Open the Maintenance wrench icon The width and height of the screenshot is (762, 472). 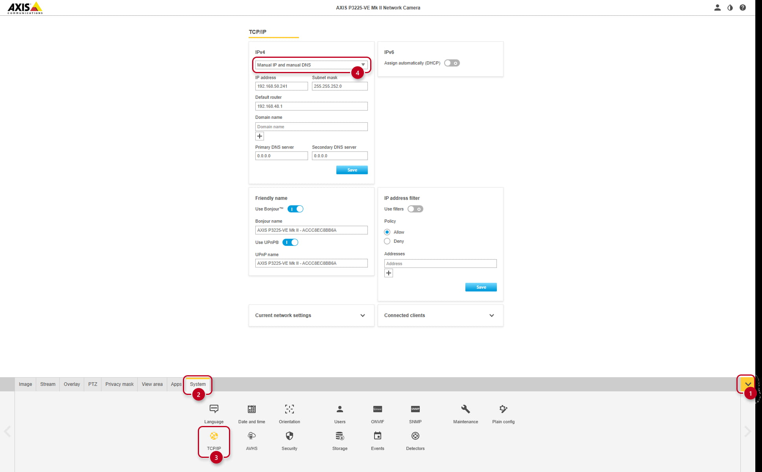(x=466, y=409)
